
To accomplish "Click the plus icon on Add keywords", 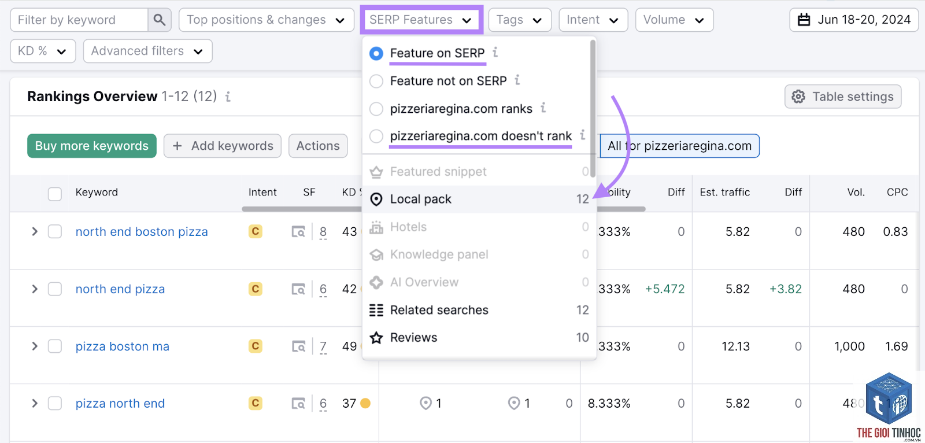I will coord(177,146).
